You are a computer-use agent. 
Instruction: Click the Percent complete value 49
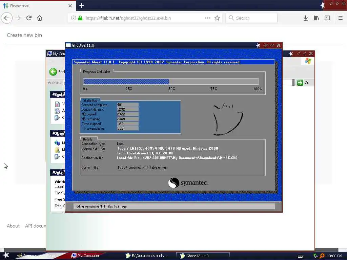point(128,105)
